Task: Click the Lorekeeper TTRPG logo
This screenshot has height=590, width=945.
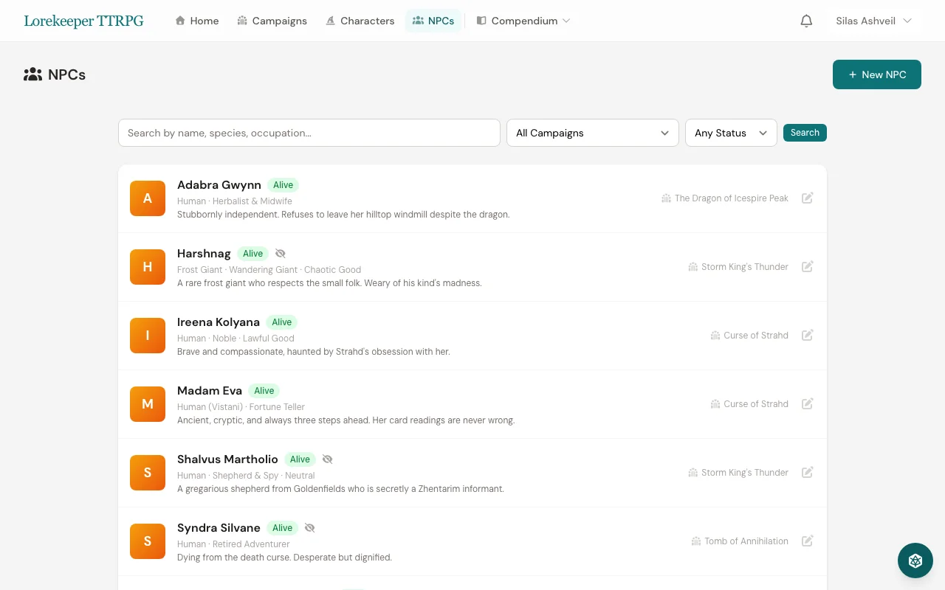Action: tap(83, 21)
